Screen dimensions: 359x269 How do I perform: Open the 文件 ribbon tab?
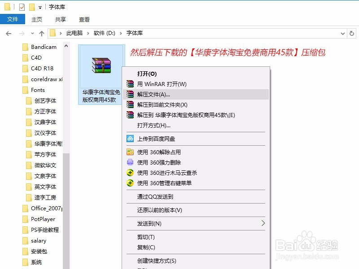(x=13, y=19)
